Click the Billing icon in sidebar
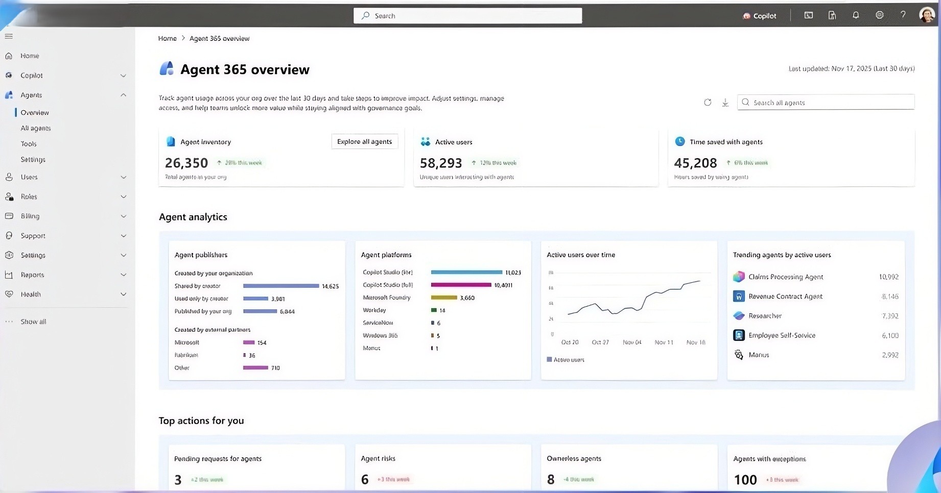Screen dimensions: 941x493 tap(9, 216)
